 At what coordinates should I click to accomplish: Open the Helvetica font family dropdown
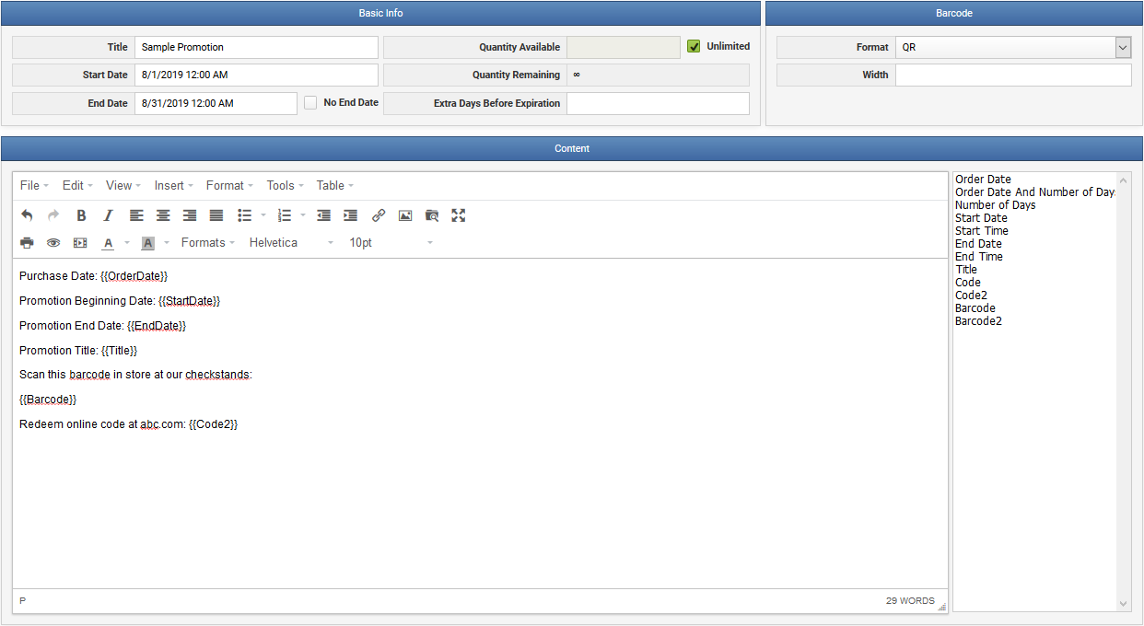pyautogui.click(x=291, y=243)
